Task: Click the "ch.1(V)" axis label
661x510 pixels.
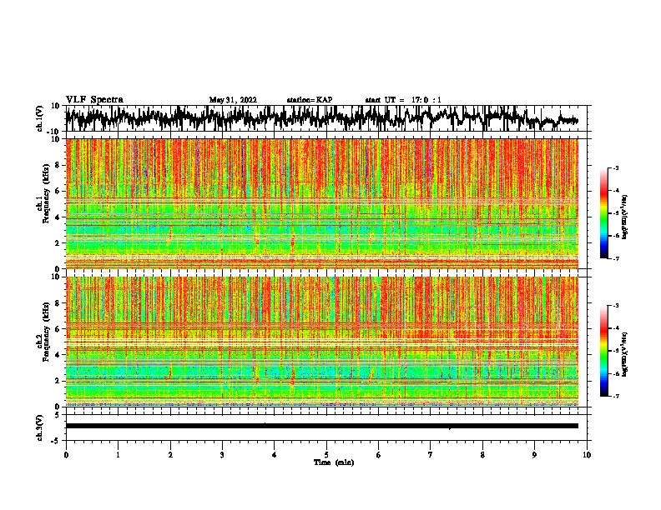Action: tap(40, 118)
